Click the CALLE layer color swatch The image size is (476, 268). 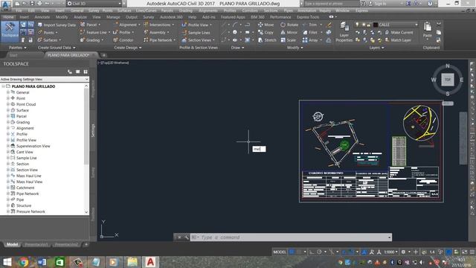(x=376, y=25)
